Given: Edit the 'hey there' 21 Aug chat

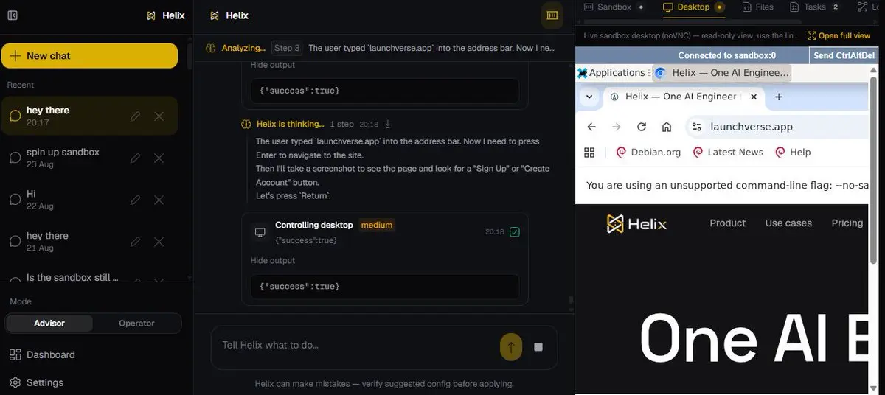Looking at the screenshot, I should (x=135, y=242).
